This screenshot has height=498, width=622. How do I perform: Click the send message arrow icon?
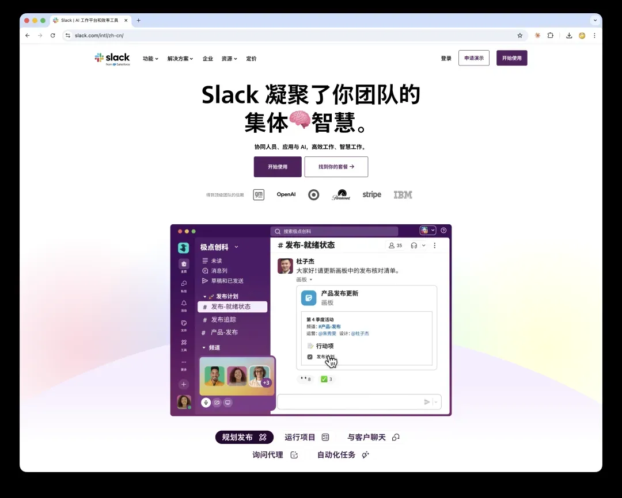tap(427, 402)
